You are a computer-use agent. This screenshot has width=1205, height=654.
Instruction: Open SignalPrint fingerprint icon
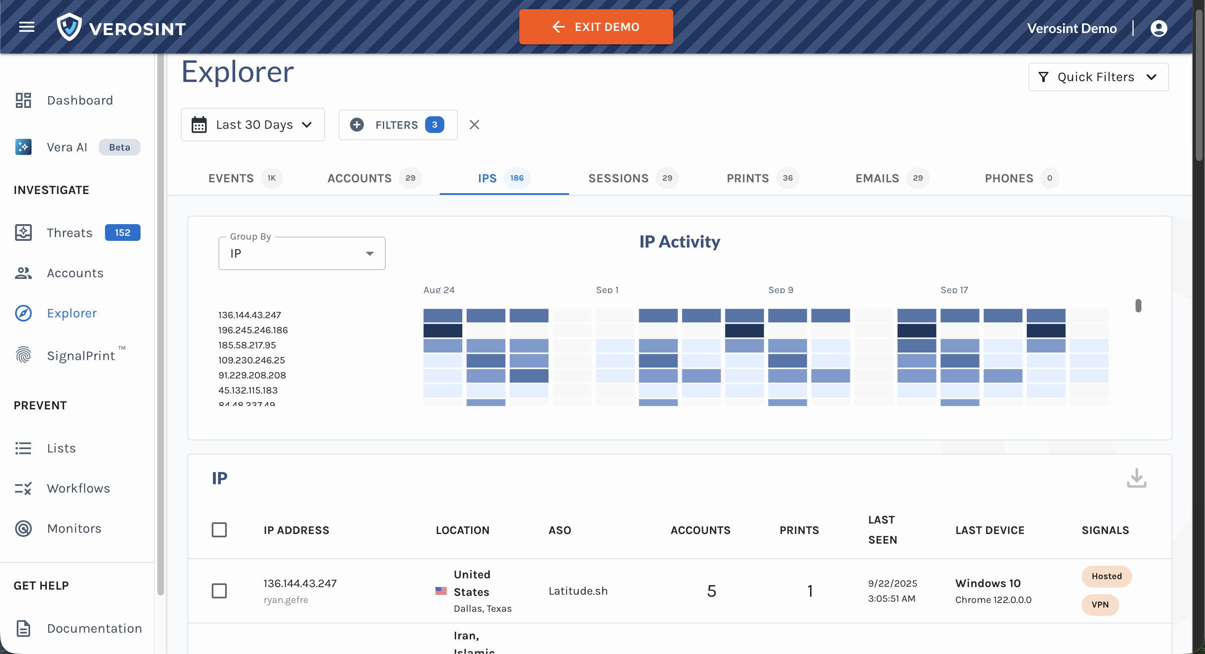click(23, 355)
